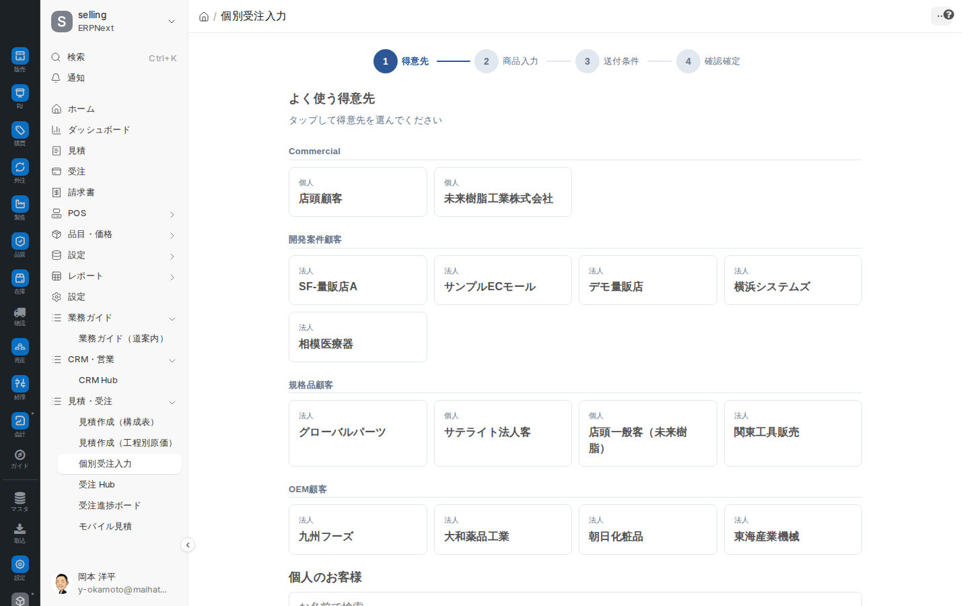Select the 九州フーズ customer card

click(x=358, y=529)
